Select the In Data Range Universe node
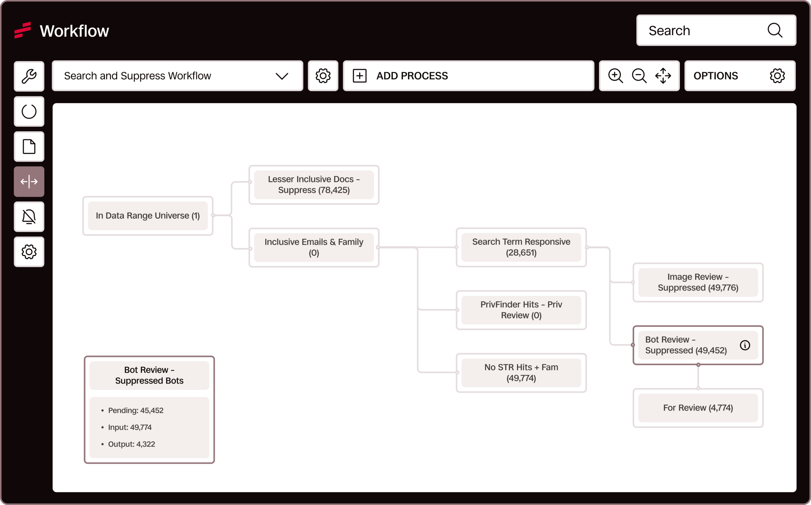The image size is (811, 505). [x=148, y=216]
